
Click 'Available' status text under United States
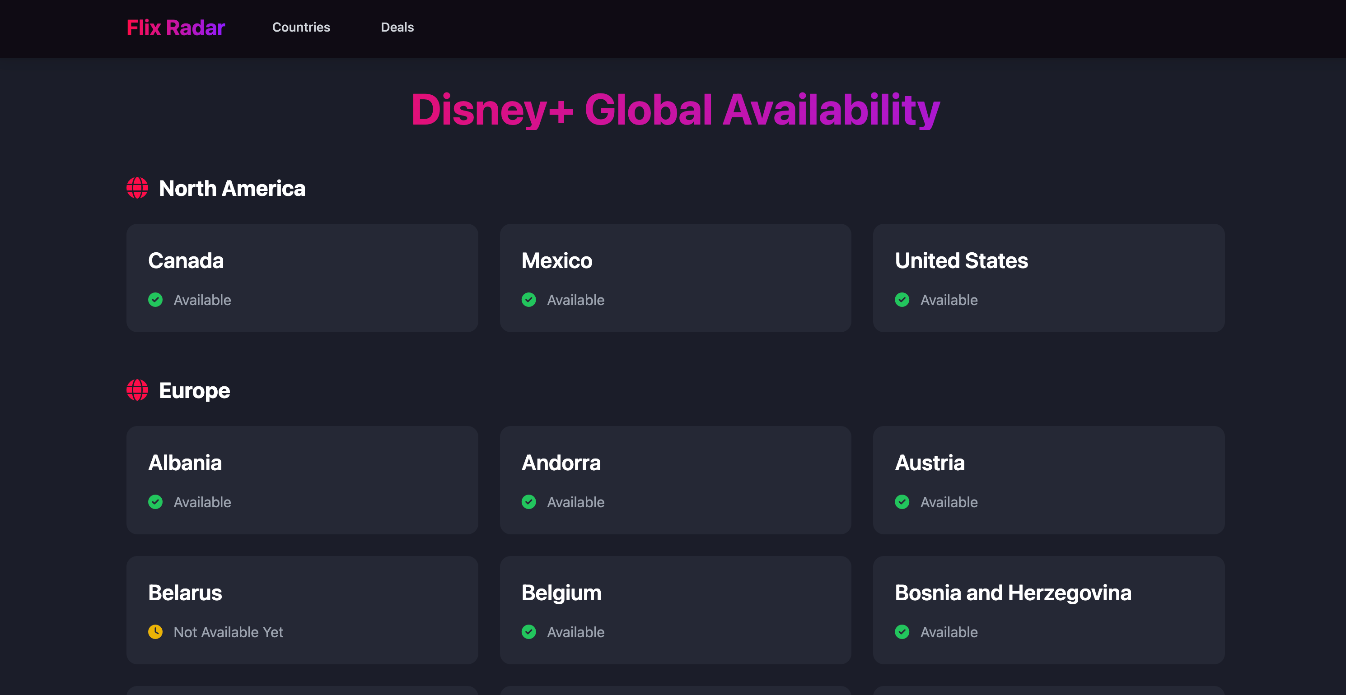coord(949,300)
